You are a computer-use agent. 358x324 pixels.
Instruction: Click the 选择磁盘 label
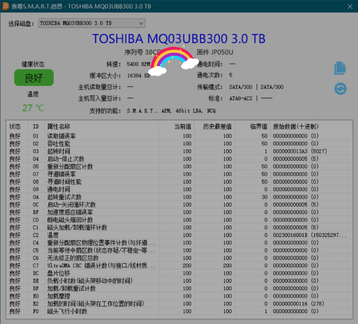point(21,23)
